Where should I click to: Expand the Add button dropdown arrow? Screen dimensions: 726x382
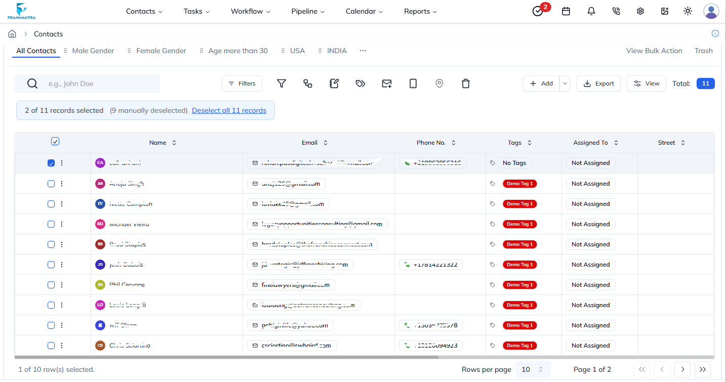[566, 83]
